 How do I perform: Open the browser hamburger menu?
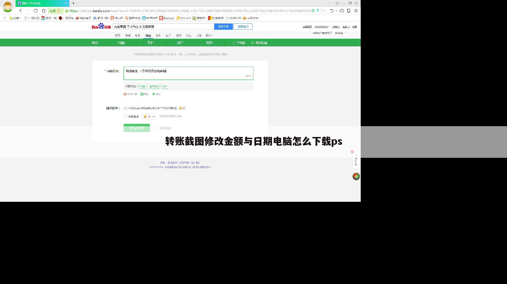[356, 11]
